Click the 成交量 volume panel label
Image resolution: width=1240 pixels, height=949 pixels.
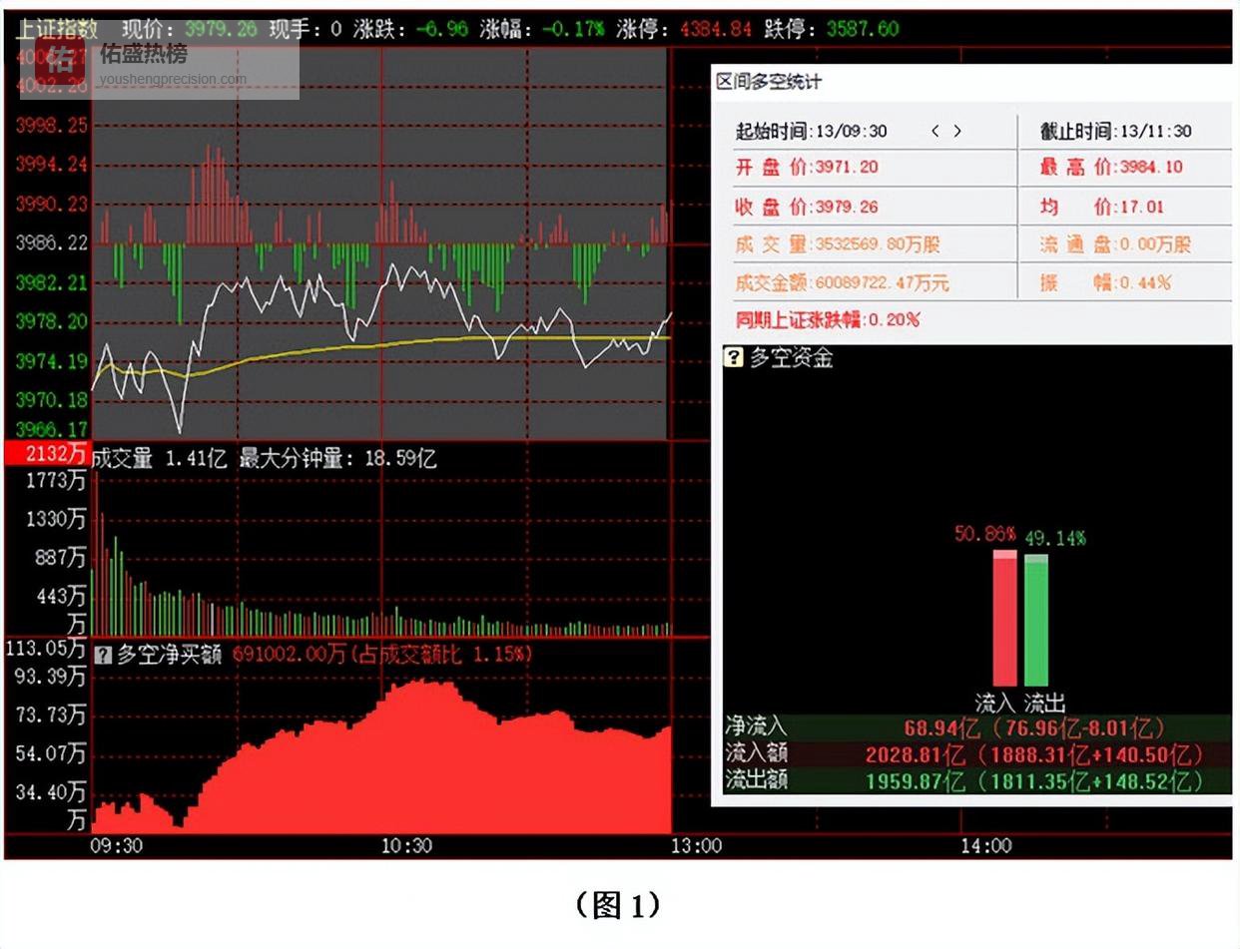click(x=122, y=458)
